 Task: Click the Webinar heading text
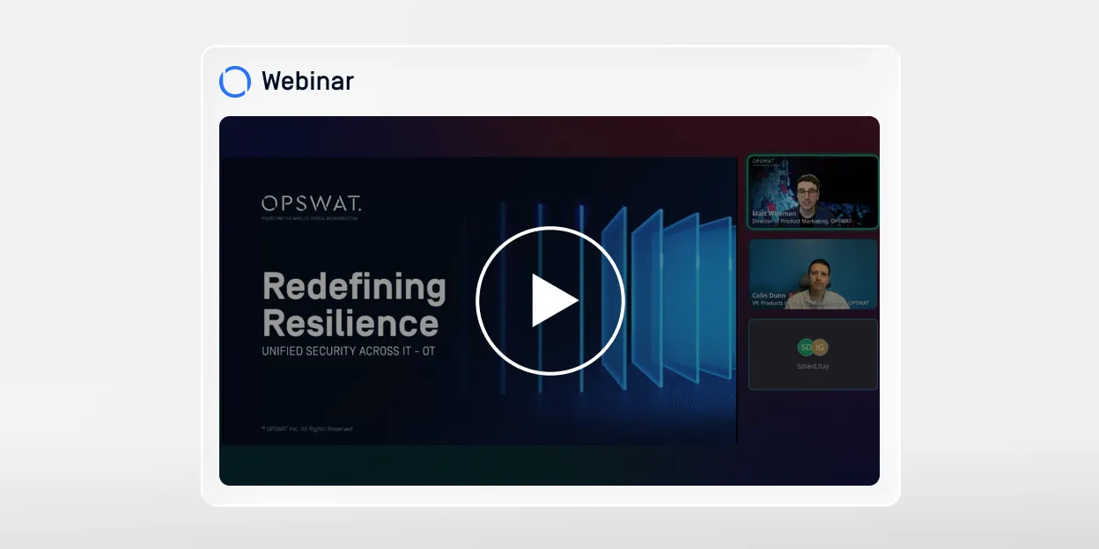[307, 82]
